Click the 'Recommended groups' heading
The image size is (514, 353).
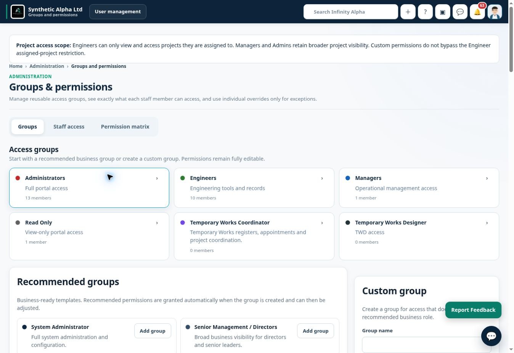pos(68,282)
